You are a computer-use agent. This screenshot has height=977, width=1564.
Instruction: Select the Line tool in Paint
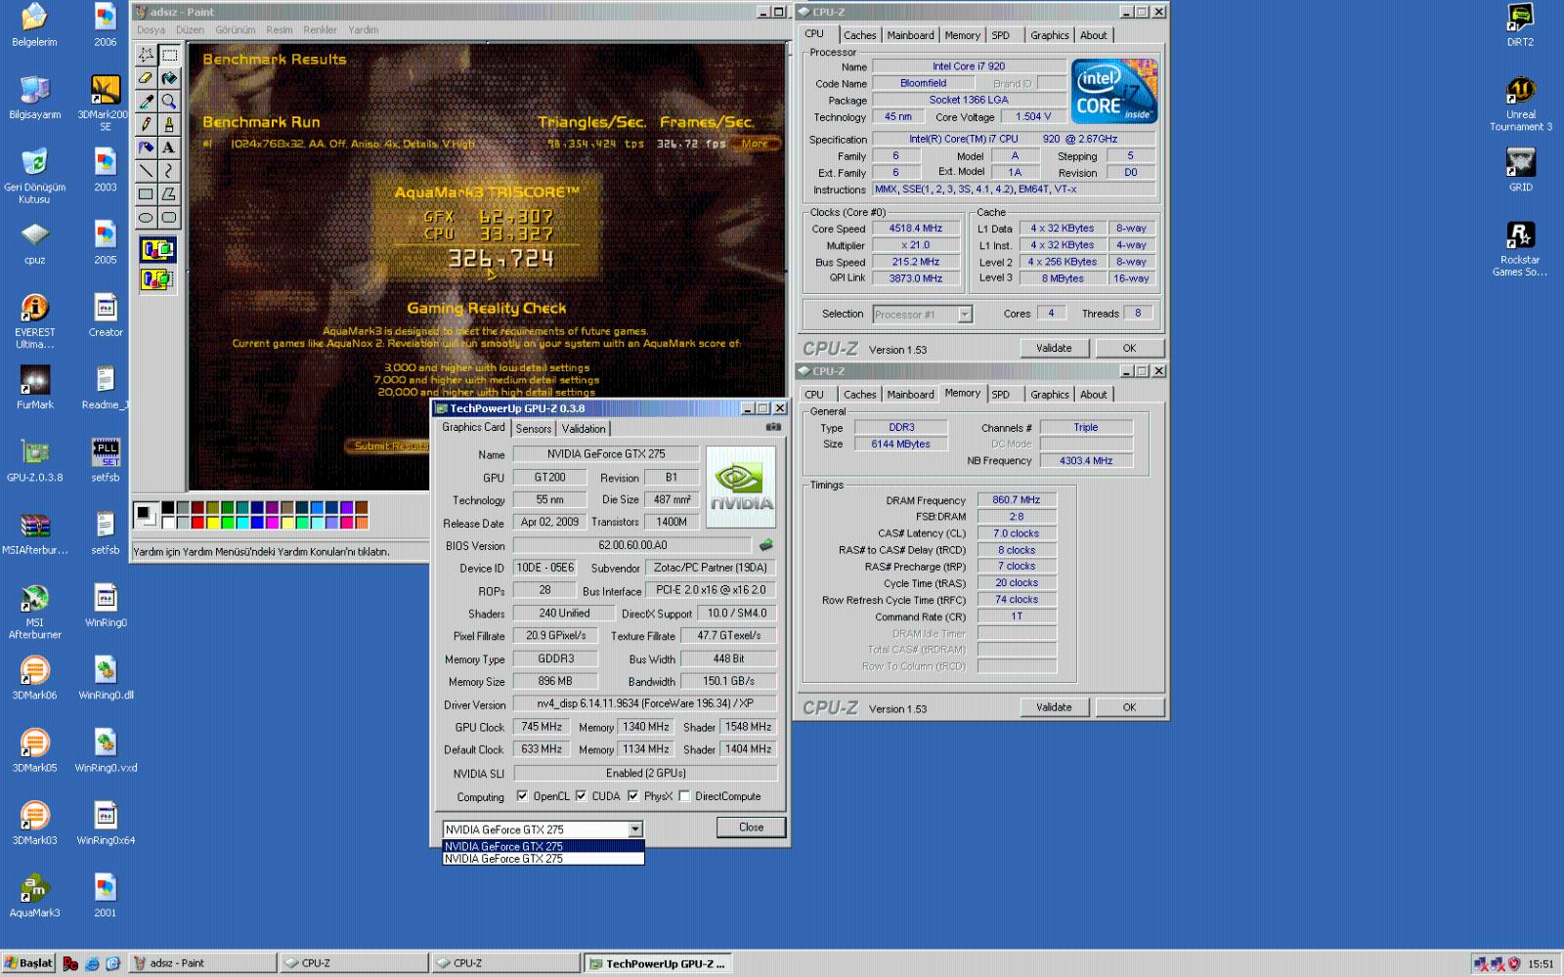click(x=146, y=171)
